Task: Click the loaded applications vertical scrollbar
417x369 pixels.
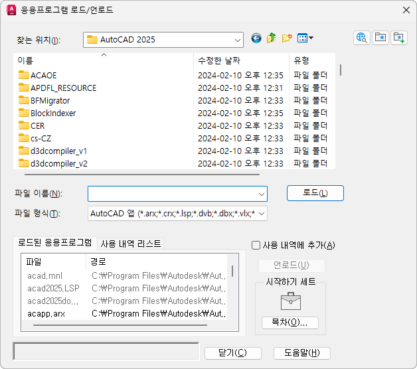Action: [232, 271]
